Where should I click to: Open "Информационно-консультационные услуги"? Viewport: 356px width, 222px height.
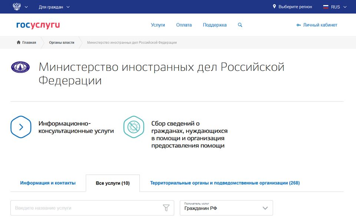[x=76, y=127]
